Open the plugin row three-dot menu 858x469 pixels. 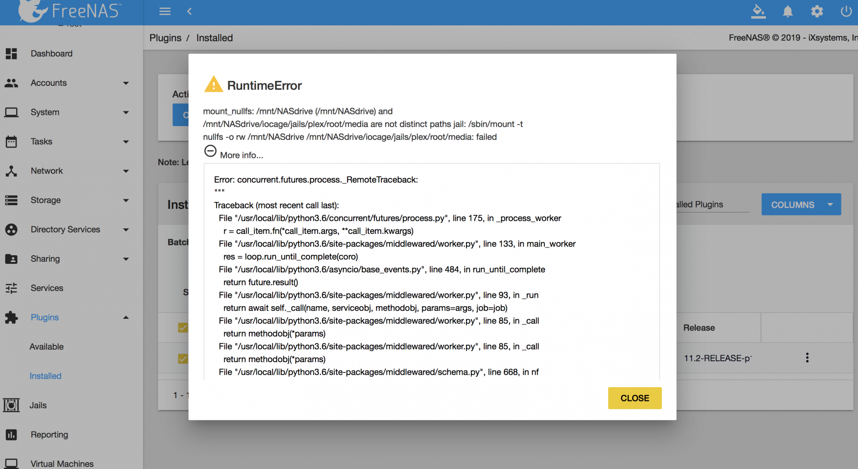(807, 358)
